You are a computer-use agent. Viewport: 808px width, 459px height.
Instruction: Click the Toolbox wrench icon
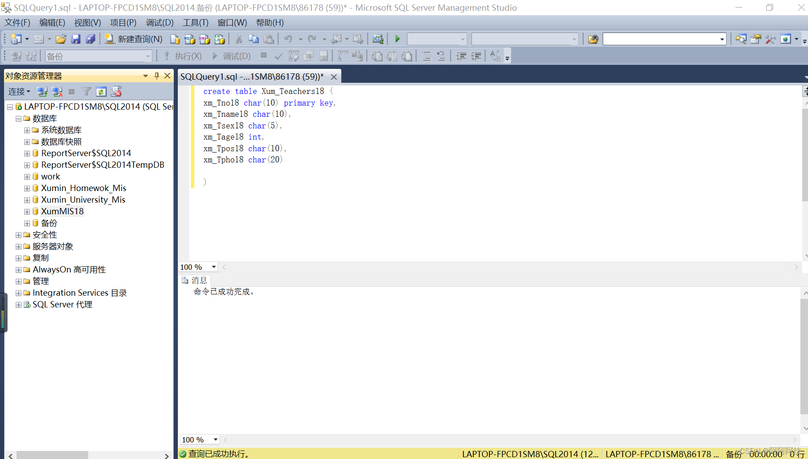(770, 39)
